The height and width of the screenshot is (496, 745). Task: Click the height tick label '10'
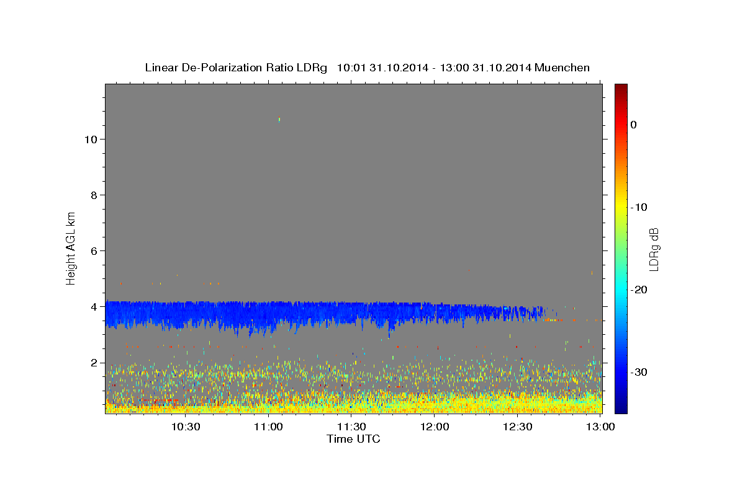(x=90, y=139)
